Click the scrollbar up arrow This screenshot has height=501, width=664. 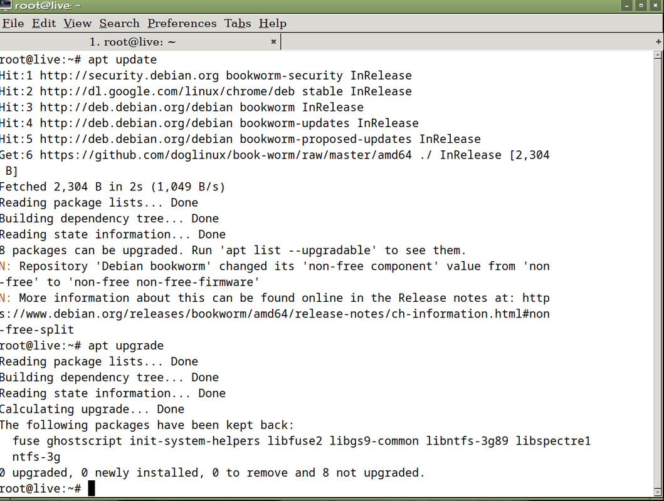658,54
